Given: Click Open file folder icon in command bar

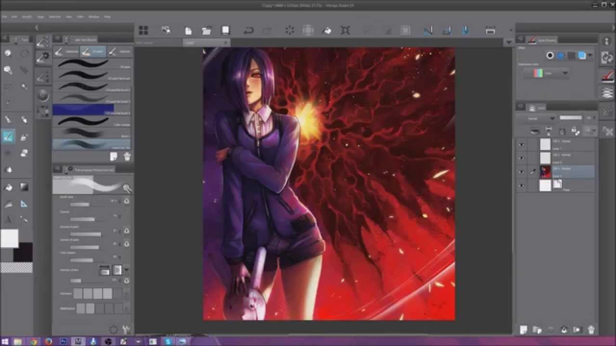Looking at the screenshot, I should coord(206,30).
